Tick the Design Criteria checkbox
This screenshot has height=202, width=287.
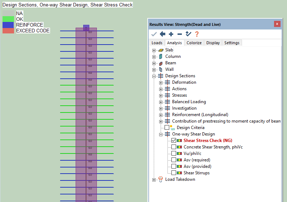[167, 128]
